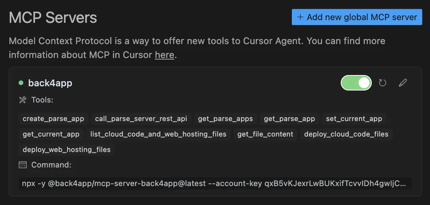The height and width of the screenshot is (205, 430).
Task: Disable the back4app server toggle
Action: 356,83
